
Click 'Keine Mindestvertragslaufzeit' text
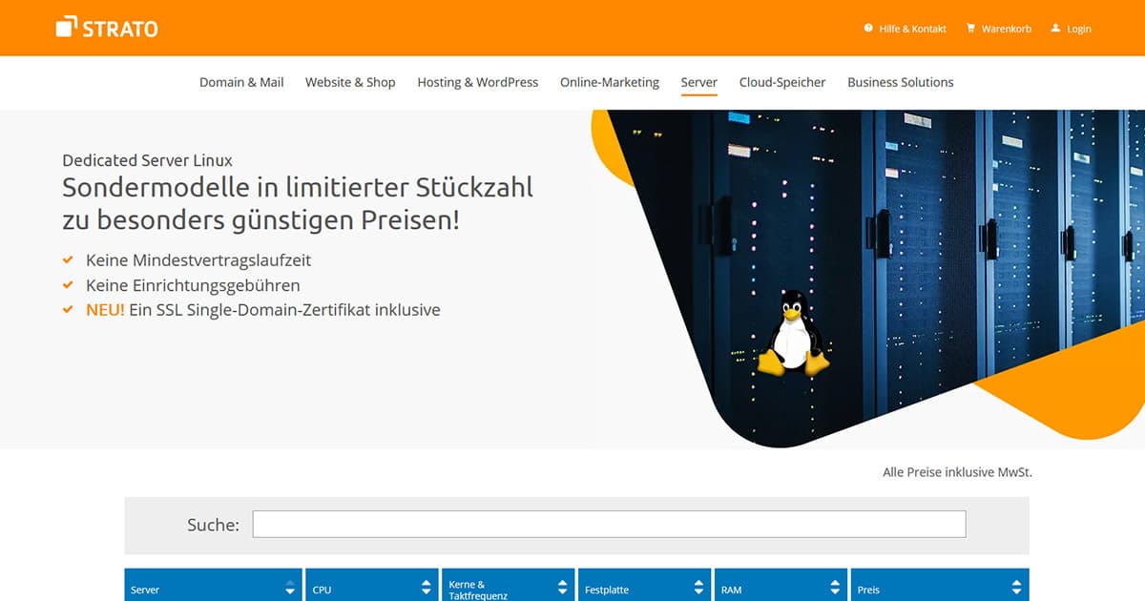pos(198,259)
